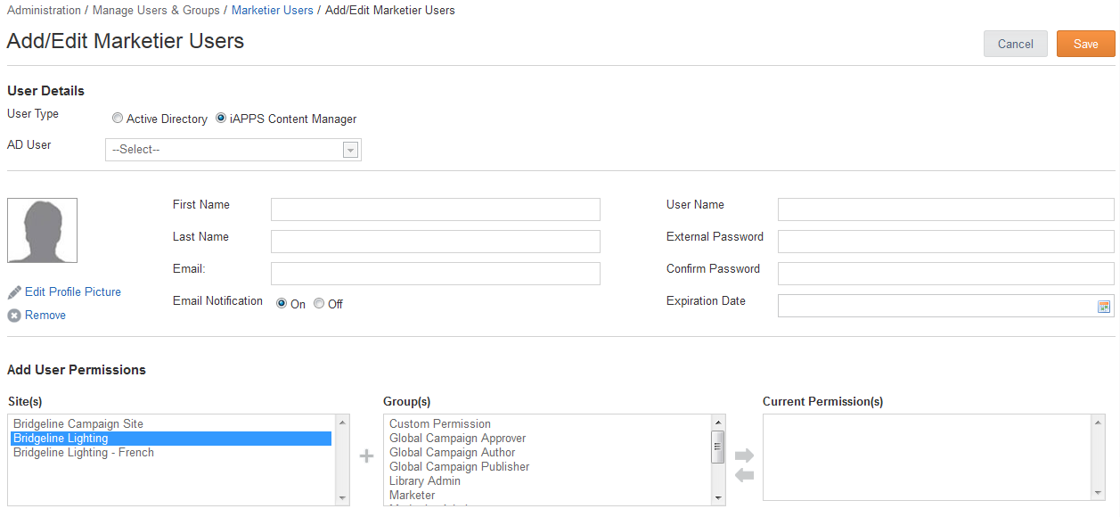This screenshot has width=1120, height=517.
Task: Select iAPPS Content Manager user type
Action: pyautogui.click(x=221, y=119)
